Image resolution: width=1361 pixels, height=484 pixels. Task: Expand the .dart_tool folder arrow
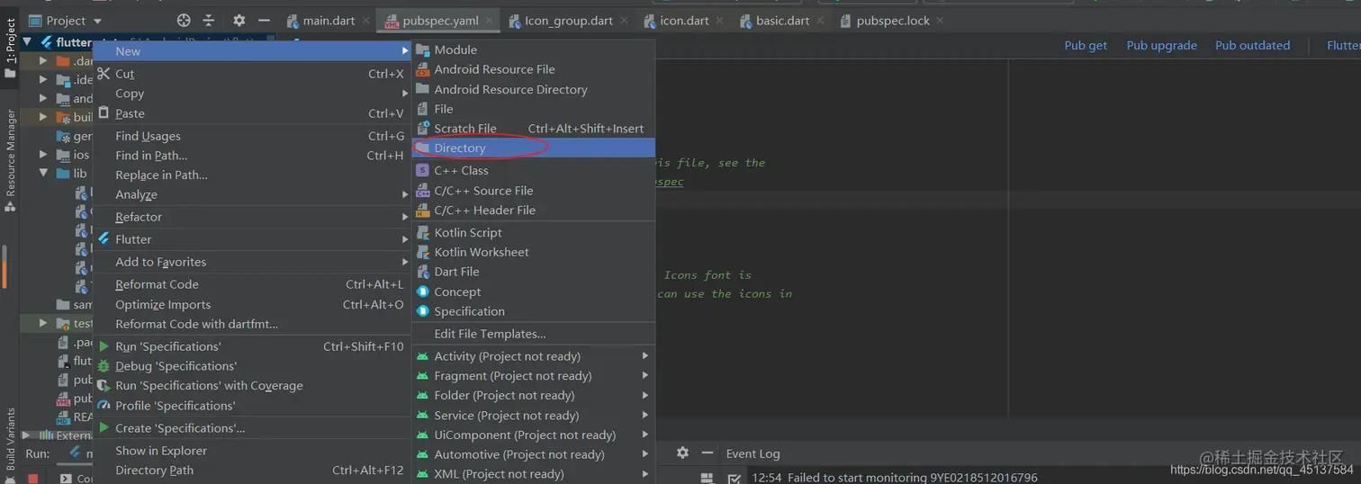(43, 61)
